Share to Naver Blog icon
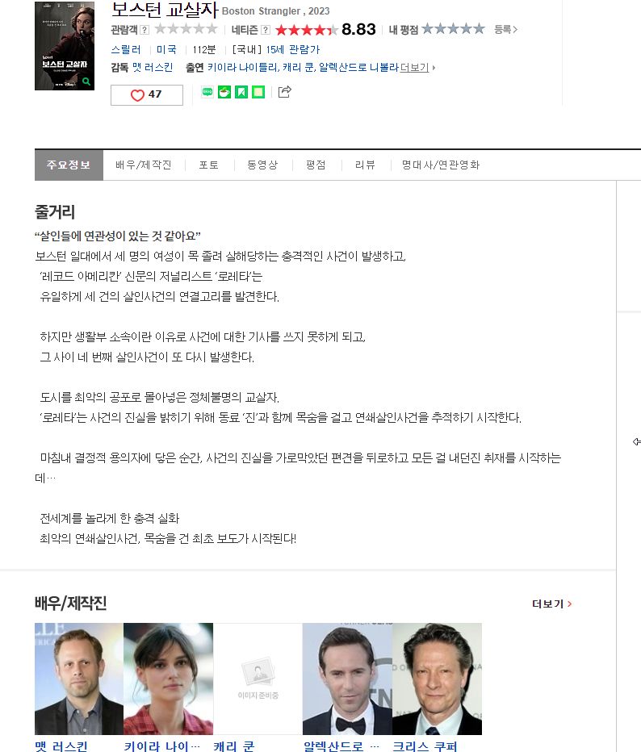 click(x=207, y=92)
